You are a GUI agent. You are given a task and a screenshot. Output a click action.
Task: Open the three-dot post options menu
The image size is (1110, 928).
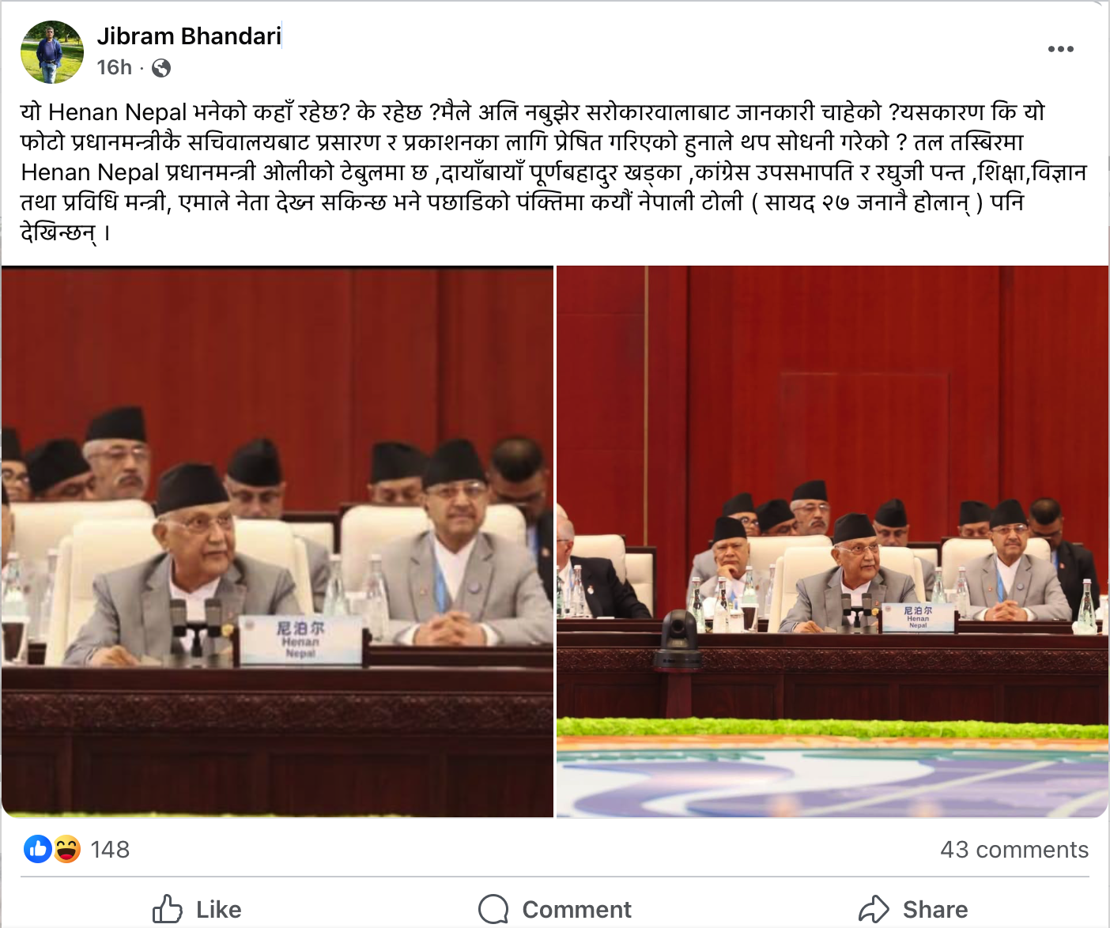point(1060,49)
